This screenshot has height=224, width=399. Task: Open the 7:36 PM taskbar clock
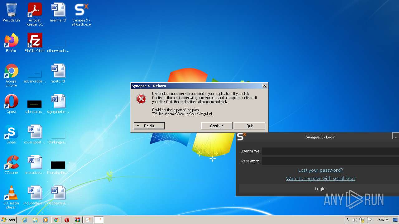(383, 220)
